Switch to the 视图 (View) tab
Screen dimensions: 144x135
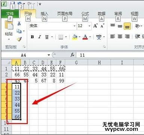pos(134,13)
